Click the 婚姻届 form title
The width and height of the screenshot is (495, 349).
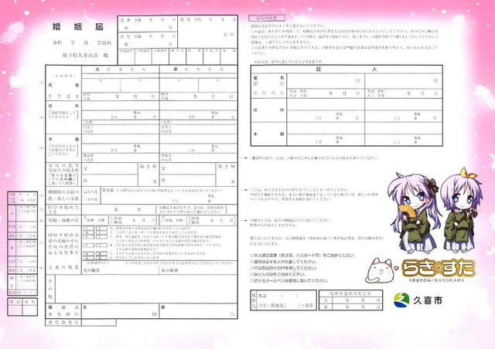pyautogui.click(x=78, y=27)
